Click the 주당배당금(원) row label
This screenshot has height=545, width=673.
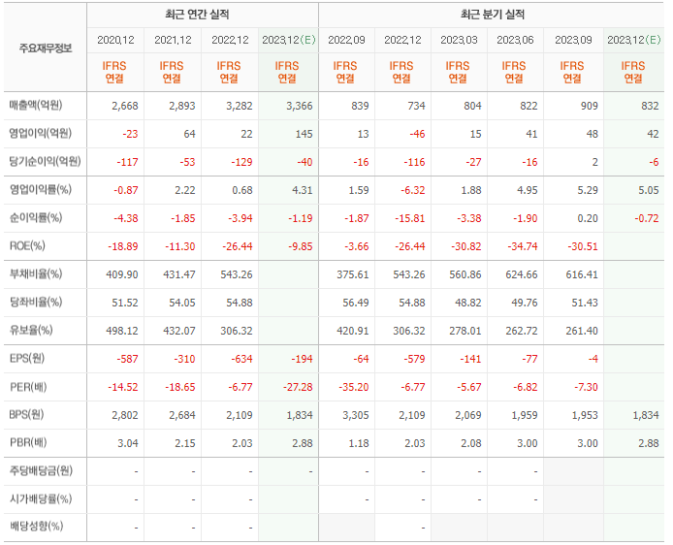(x=41, y=470)
